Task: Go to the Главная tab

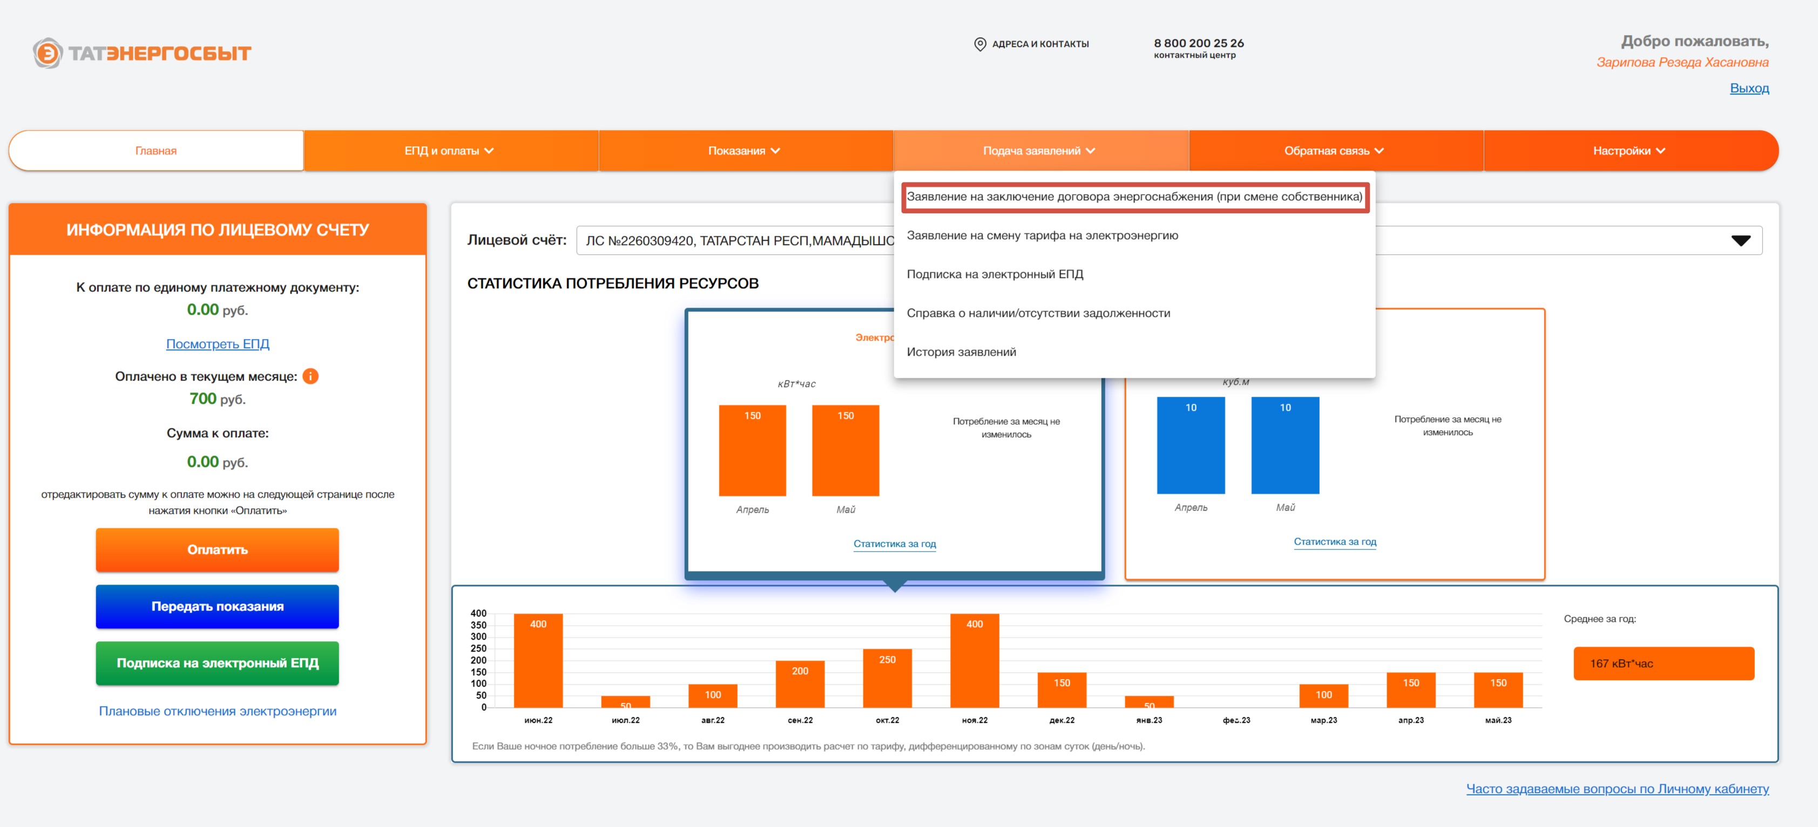Action: click(156, 151)
